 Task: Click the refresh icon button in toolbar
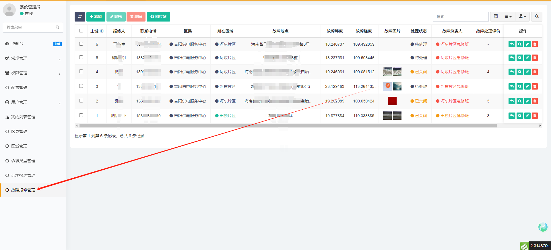point(80,17)
